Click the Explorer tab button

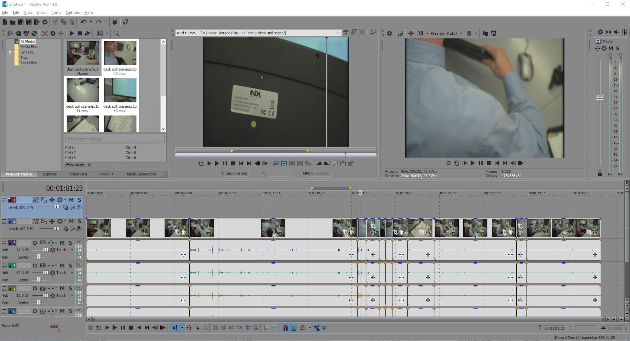(x=49, y=174)
